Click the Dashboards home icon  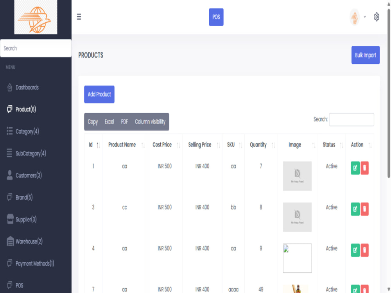(10, 88)
